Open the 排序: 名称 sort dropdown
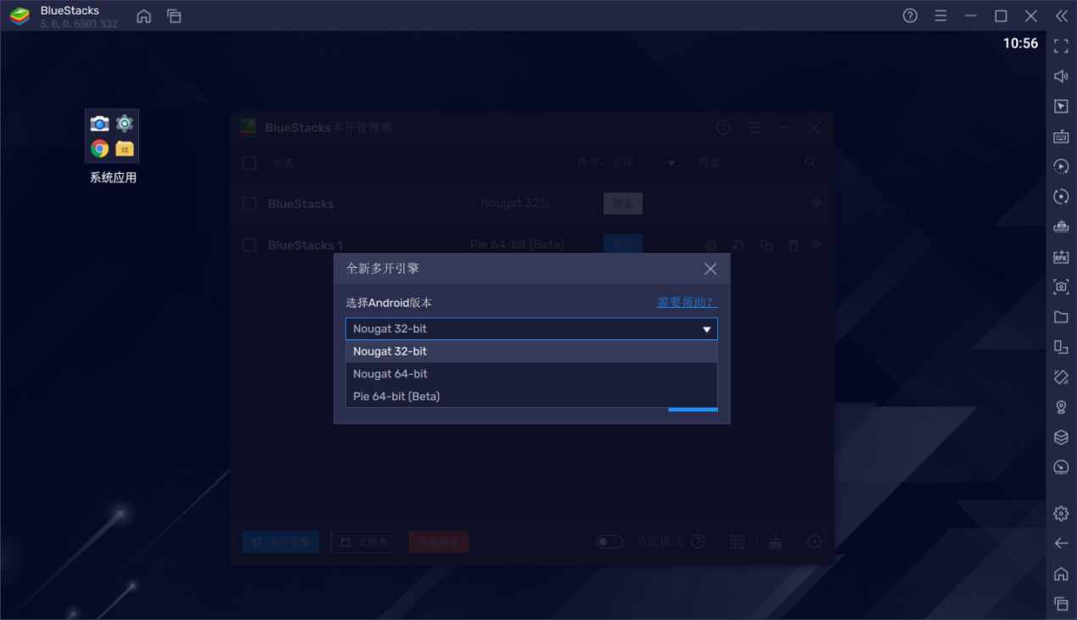This screenshot has height=620, width=1077. coord(625,163)
